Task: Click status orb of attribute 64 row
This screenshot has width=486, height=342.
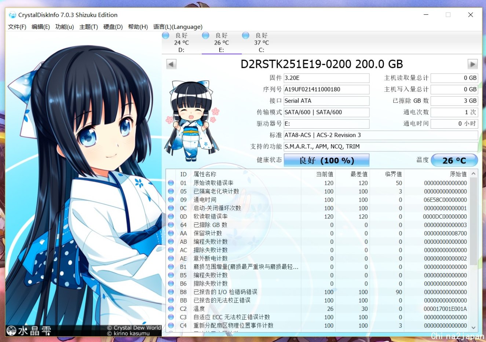Action: coord(171,225)
